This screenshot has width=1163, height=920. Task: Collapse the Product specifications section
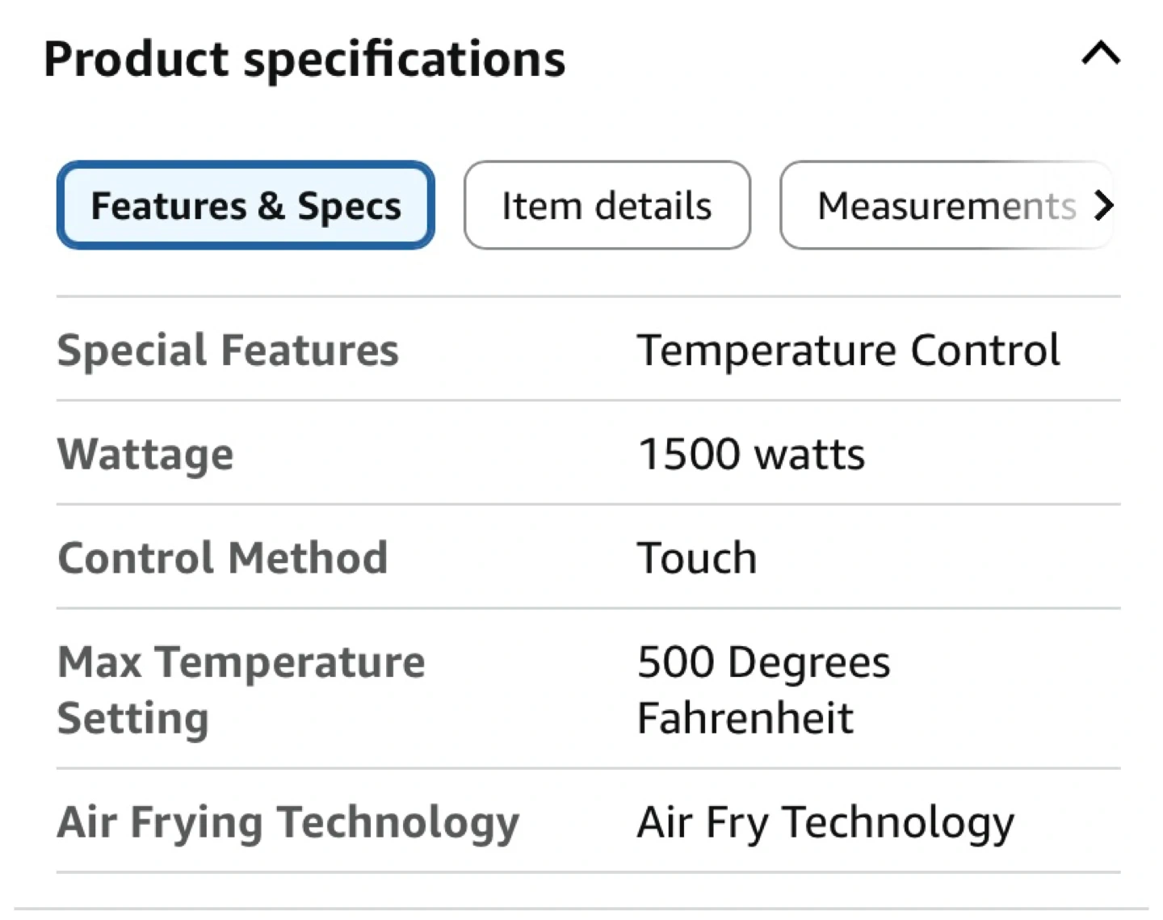(x=1100, y=55)
